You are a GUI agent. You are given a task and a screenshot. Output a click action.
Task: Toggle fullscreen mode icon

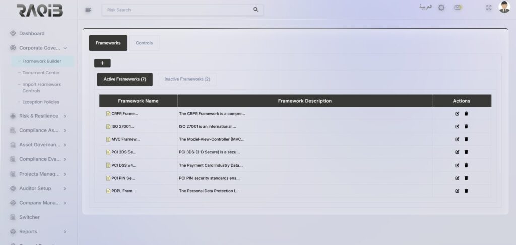point(488,8)
